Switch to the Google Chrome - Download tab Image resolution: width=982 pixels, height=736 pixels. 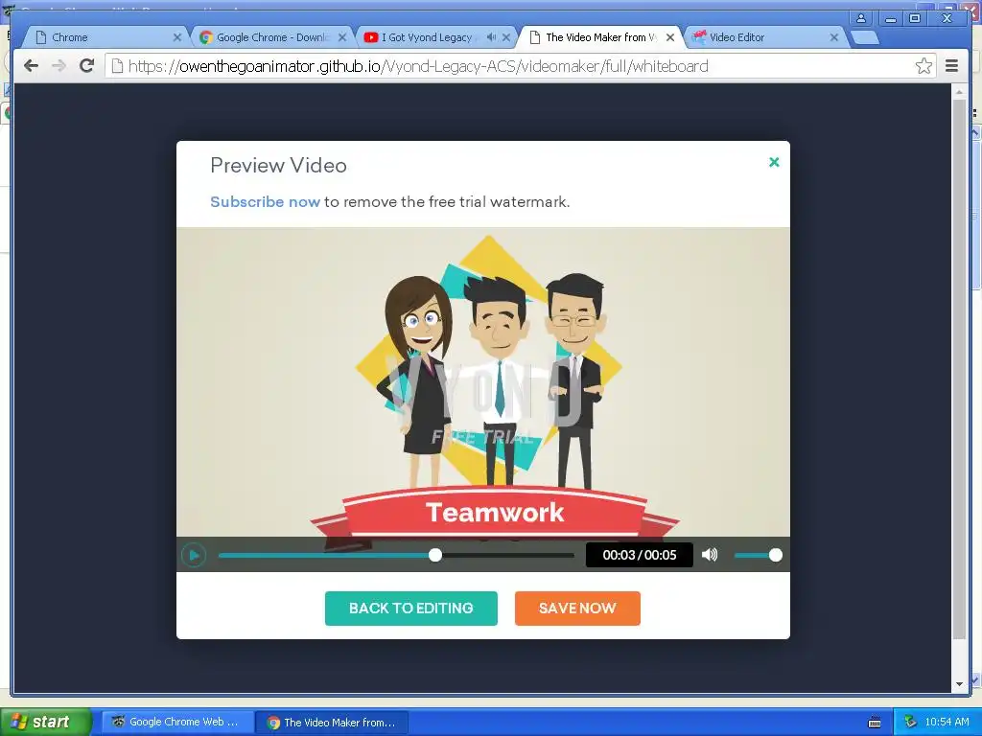tap(272, 37)
